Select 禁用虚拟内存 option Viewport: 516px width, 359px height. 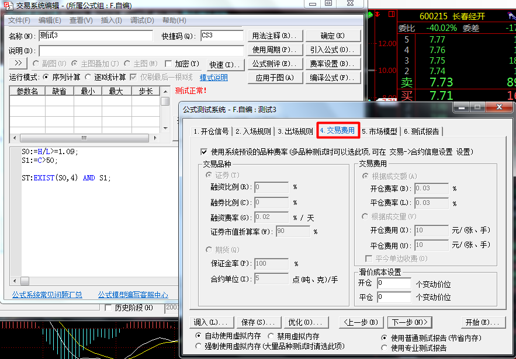(x=271, y=336)
